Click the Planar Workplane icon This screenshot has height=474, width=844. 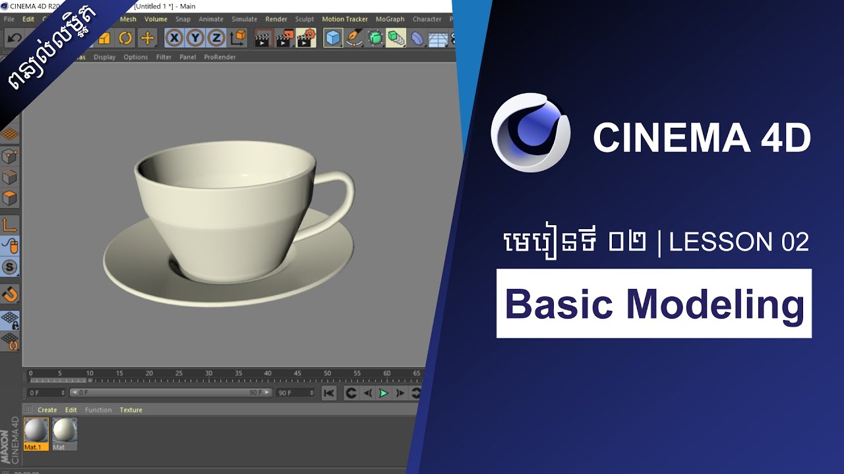point(10,341)
